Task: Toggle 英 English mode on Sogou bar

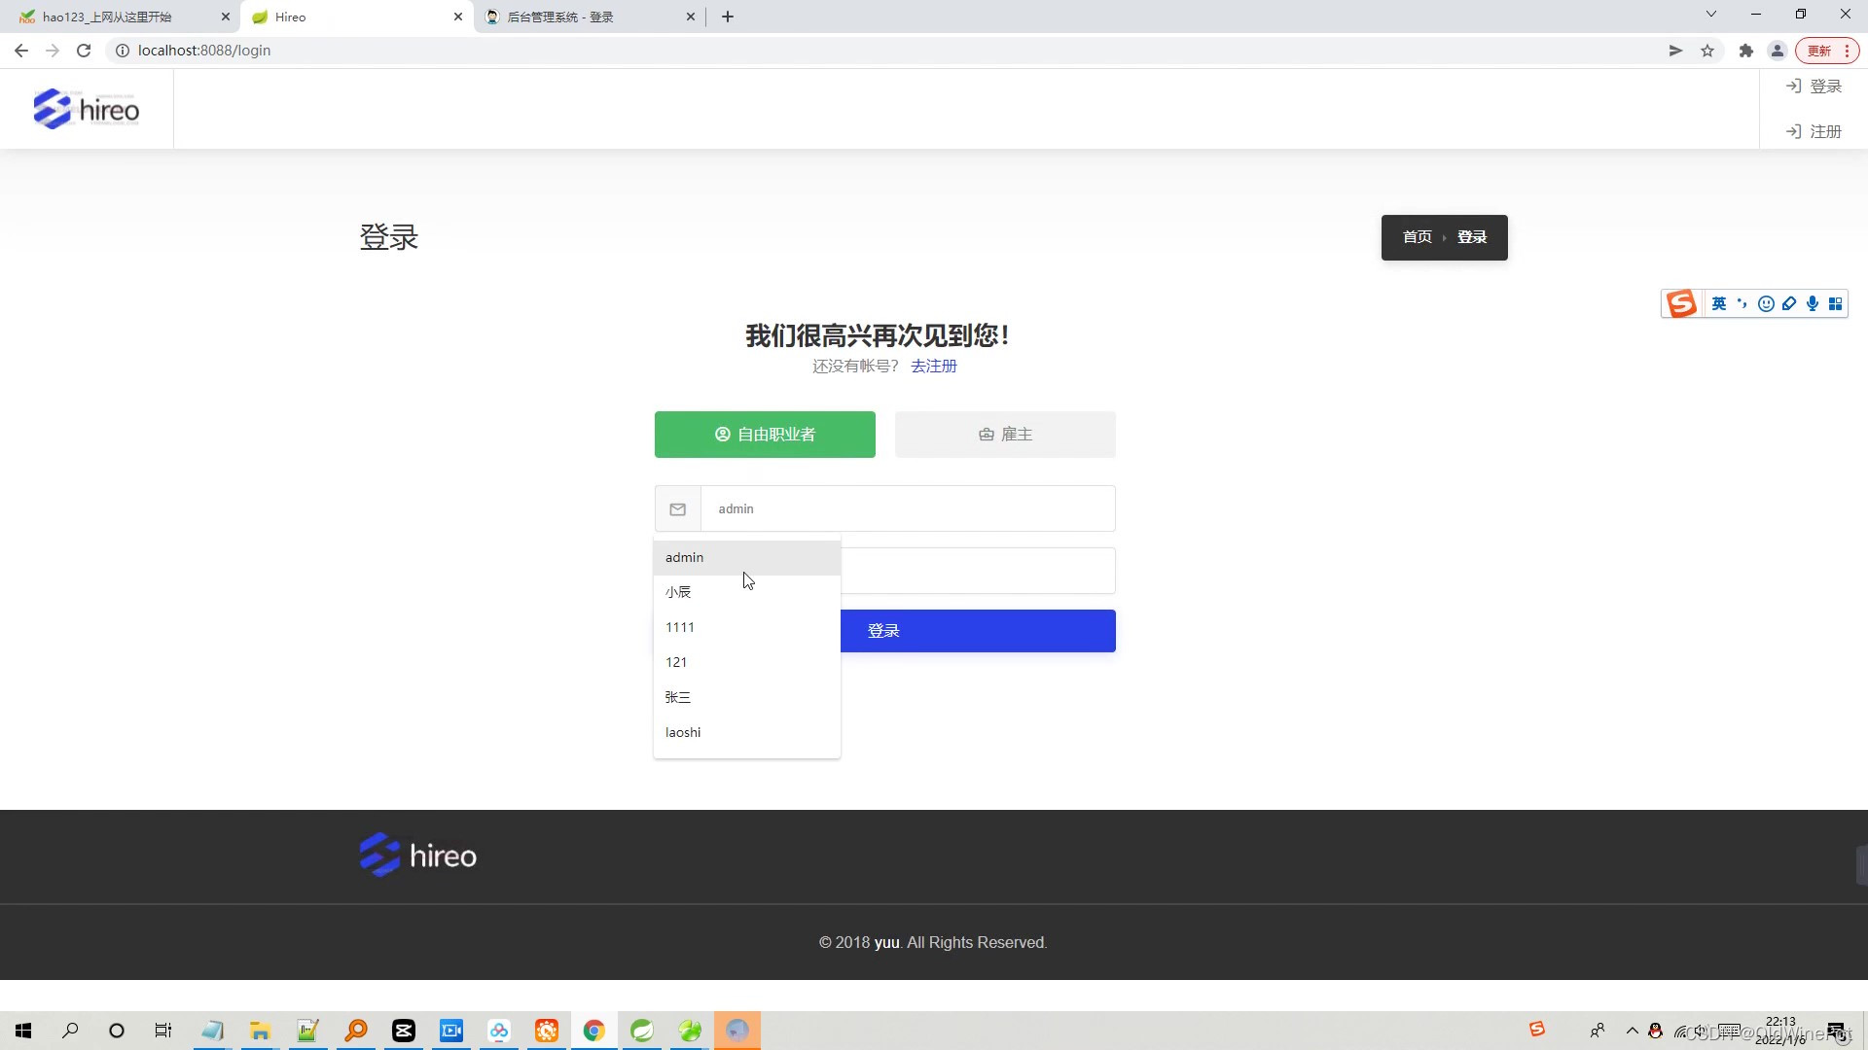Action: point(1718,303)
